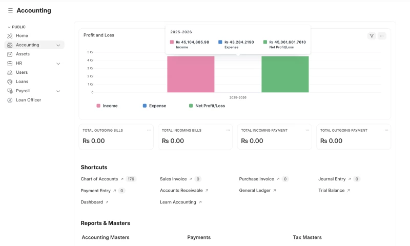This screenshot has width=410, height=246.
Task: Open options for Total Incoming Payment card
Action: pos(307,130)
